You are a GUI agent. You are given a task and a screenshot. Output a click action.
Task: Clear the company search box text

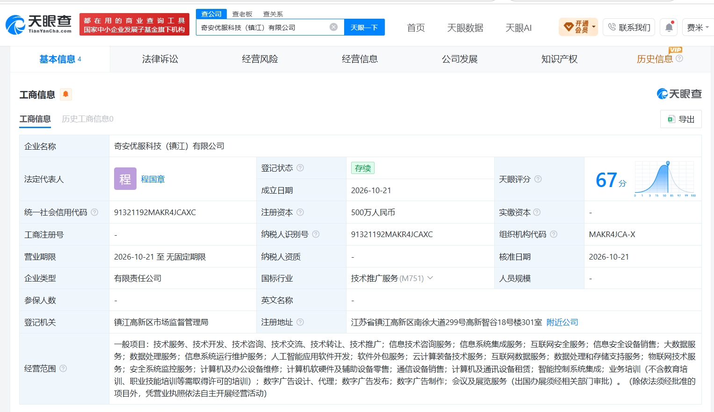point(333,27)
